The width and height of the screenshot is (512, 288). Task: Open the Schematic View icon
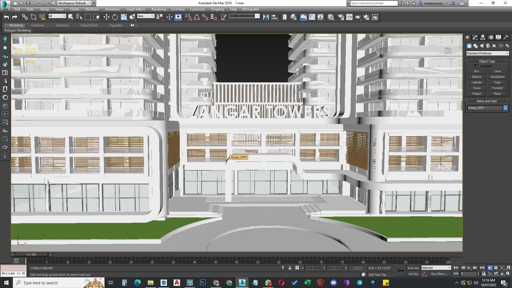click(320, 17)
